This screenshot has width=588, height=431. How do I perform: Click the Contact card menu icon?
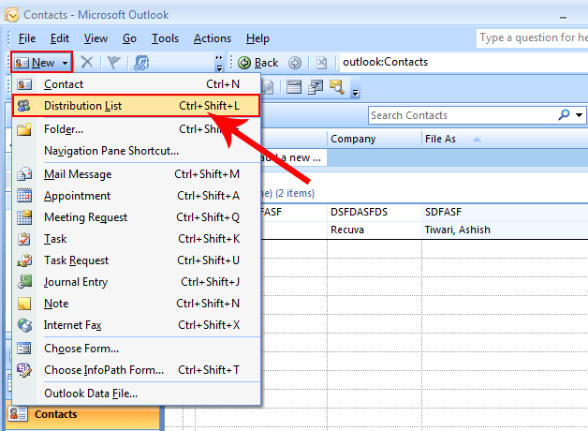[24, 84]
